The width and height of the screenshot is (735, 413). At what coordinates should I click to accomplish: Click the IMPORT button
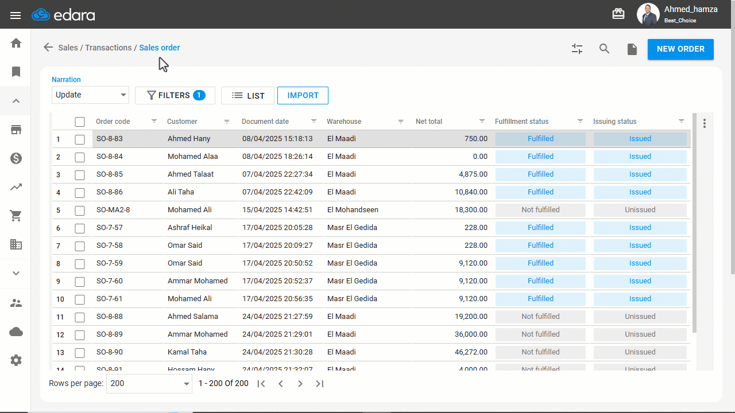tap(303, 96)
